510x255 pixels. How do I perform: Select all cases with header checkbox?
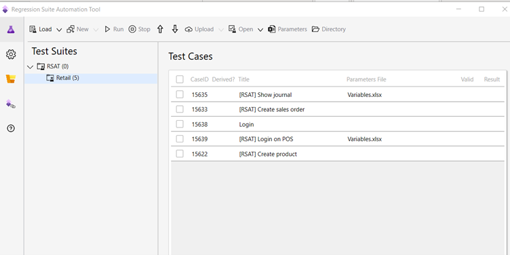click(180, 79)
